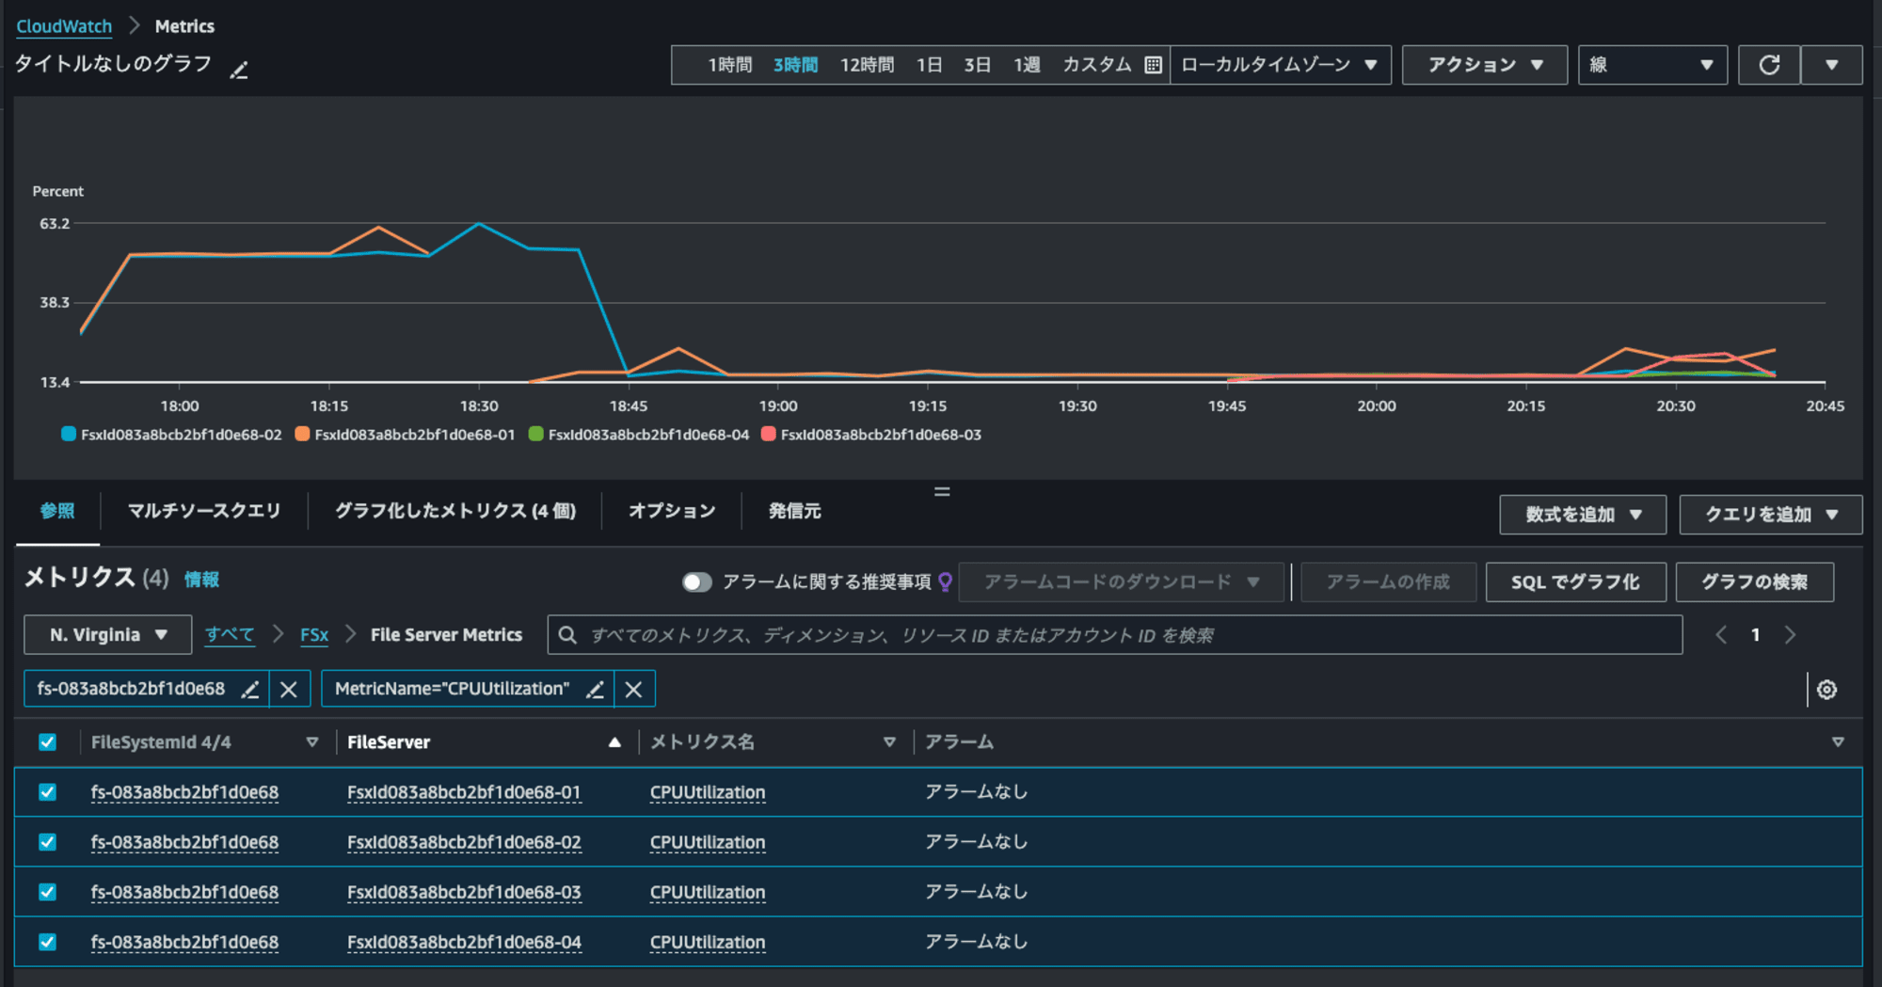Viewport: 1882px width, 987px height.
Task: Click the orange FsxId083a8bcb2bf1d0e68-01 legend swatch
Action: click(302, 434)
